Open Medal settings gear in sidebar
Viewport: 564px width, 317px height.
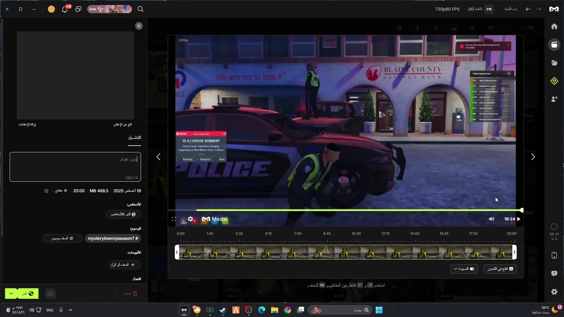coord(554,292)
